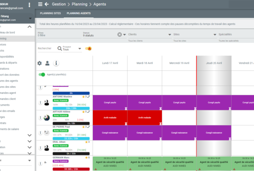Click the back arrow in header
This screenshot has height=171, width=254.
pyautogui.click(x=46, y=4)
